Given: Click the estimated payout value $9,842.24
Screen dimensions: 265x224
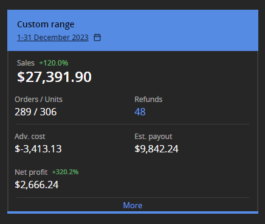Looking at the screenshot, I should coord(156,149).
